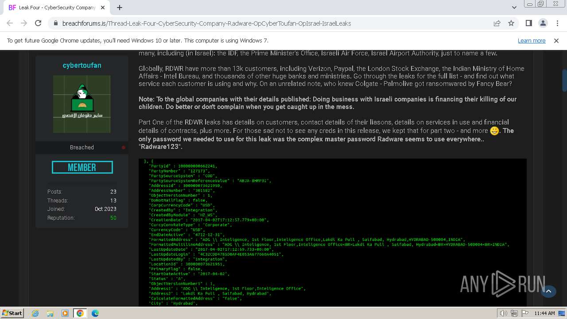Open Microsoft Edge from taskbar
Image resolution: width=567 pixels, height=319 pixels.
[x=95, y=313]
